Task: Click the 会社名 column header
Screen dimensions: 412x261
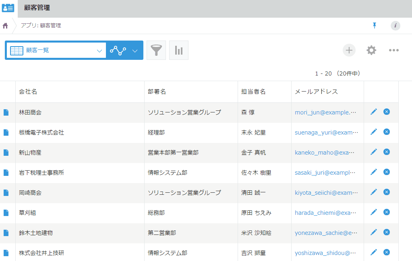Action: (27, 92)
